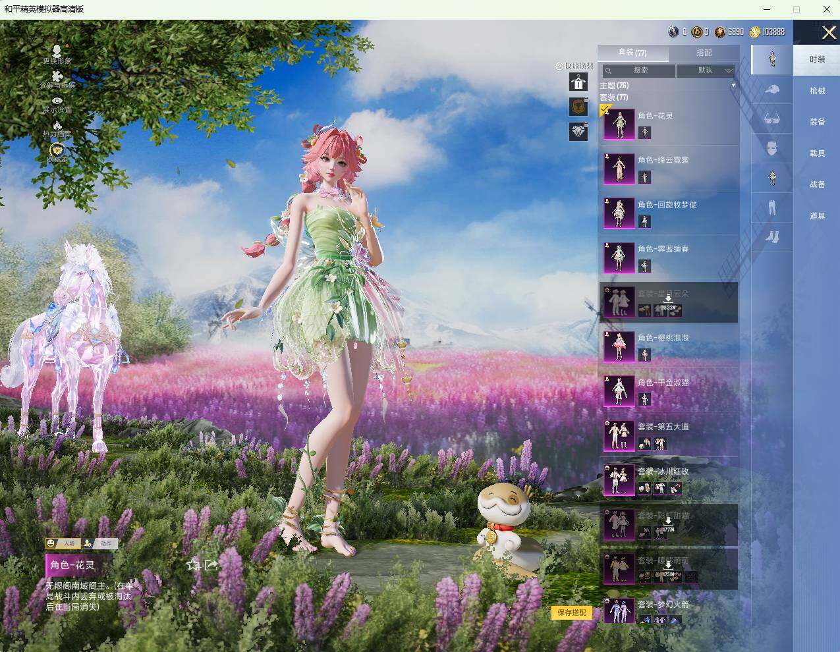Screen dimensions: 840x652
Task: Share the outfit with the share icon
Action: pyautogui.click(x=211, y=564)
